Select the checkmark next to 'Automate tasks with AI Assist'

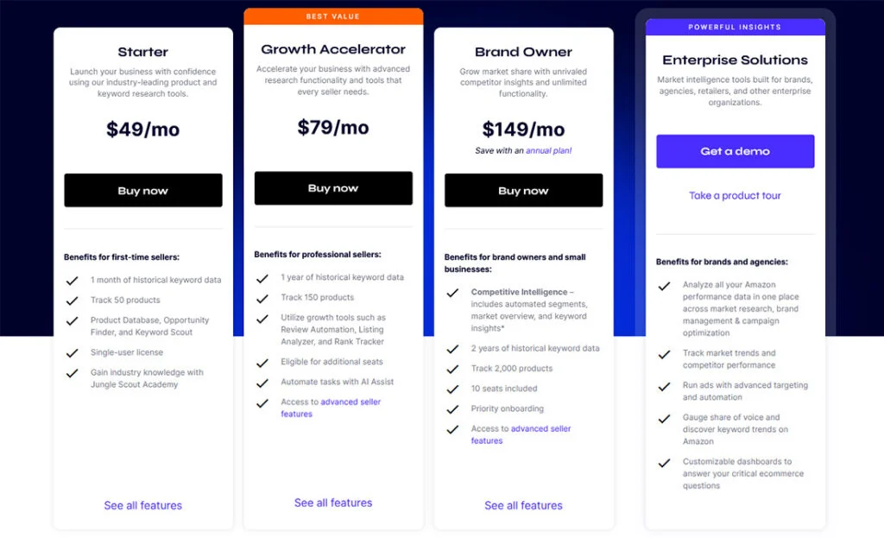[x=262, y=383]
